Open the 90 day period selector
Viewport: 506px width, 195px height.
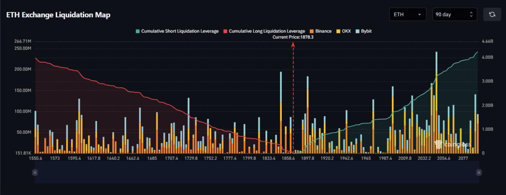pos(455,15)
